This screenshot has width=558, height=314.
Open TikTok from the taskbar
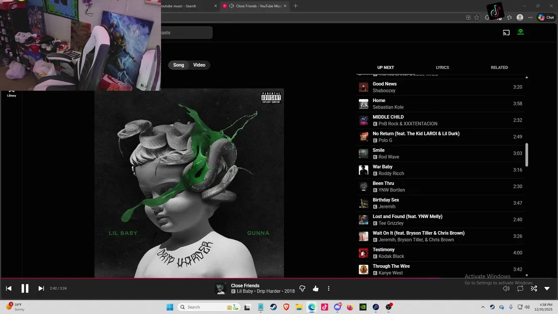tap(324, 307)
